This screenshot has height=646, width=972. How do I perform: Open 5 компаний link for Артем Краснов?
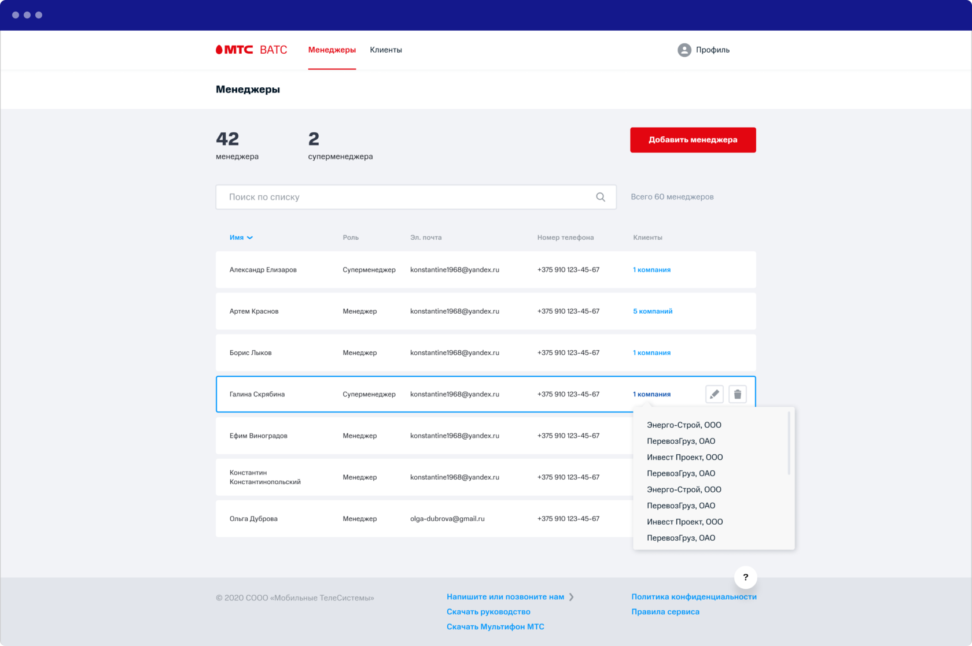point(653,311)
